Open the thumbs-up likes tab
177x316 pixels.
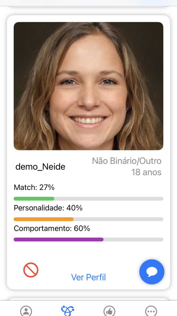[x=109, y=311]
